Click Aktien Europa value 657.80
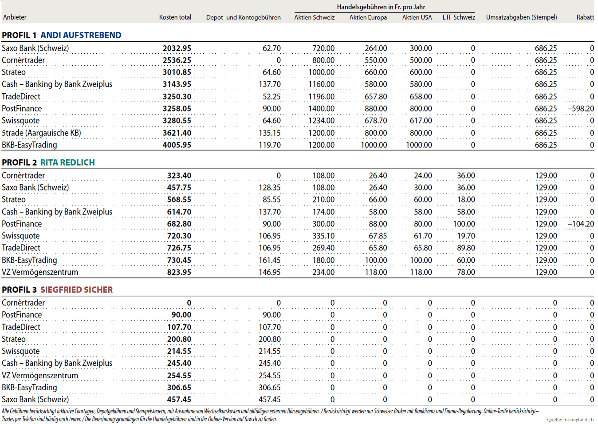Viewport: 598px width, 424px height. pyautogui.click(x=376, y=97)
